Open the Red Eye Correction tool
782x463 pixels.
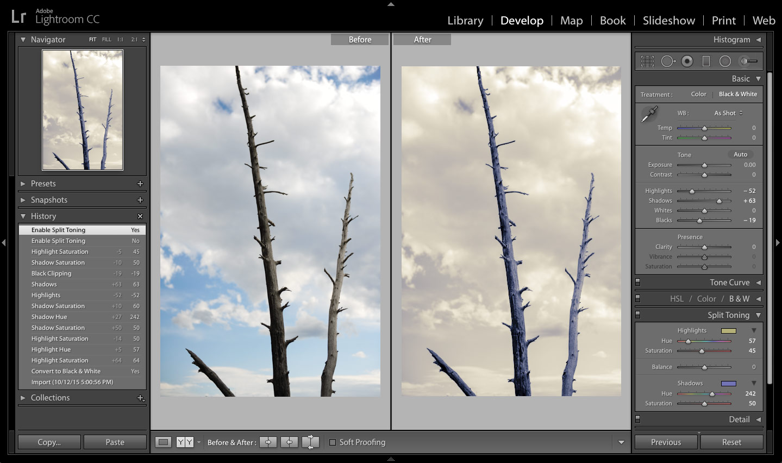[687, 61]
